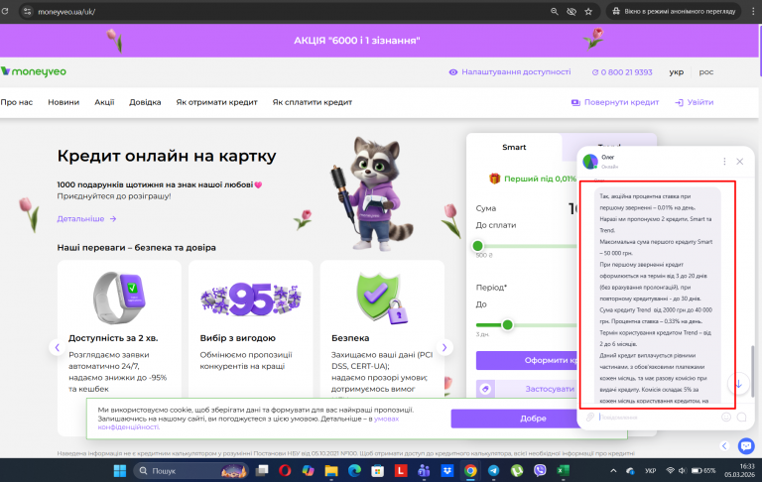
Task: Reload the page in the browser
Action: (5, 11)
